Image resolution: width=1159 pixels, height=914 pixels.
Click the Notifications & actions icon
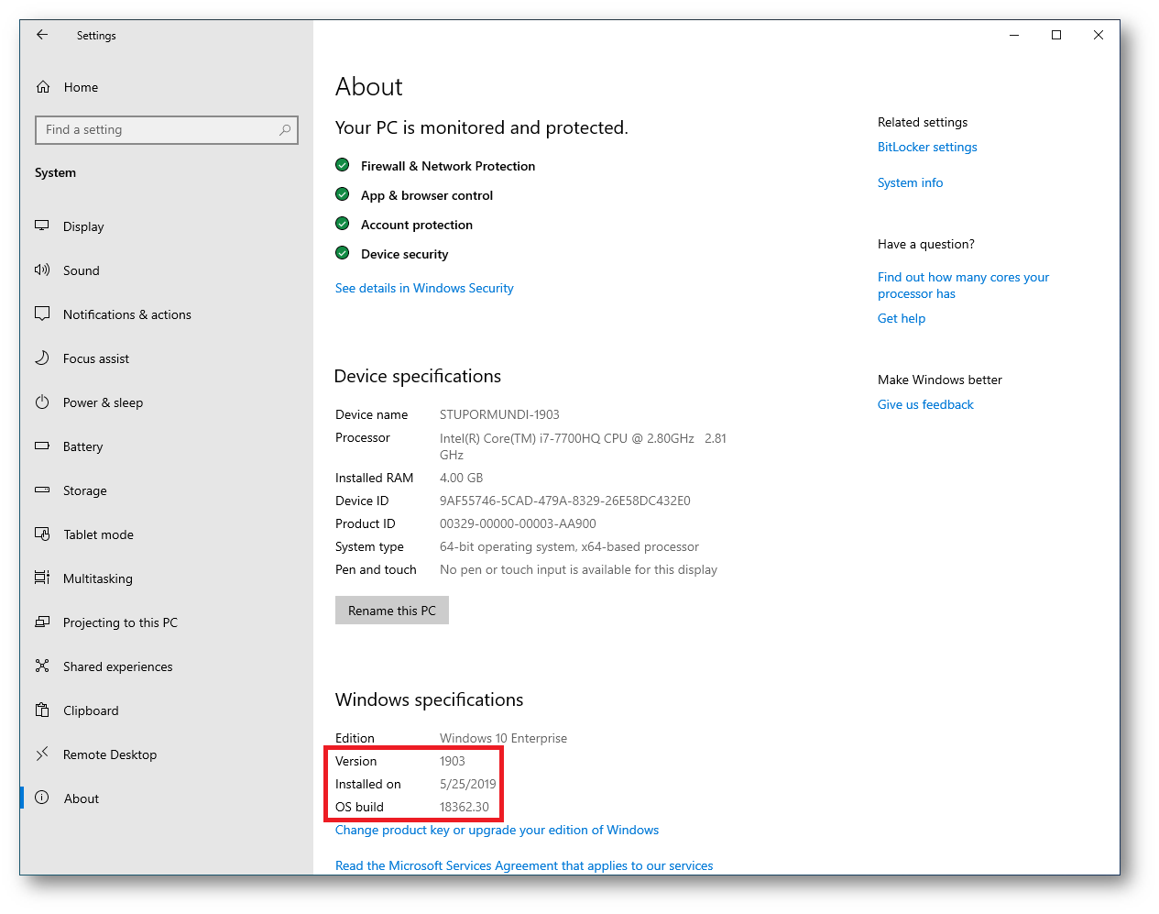(x=42, y=314)
